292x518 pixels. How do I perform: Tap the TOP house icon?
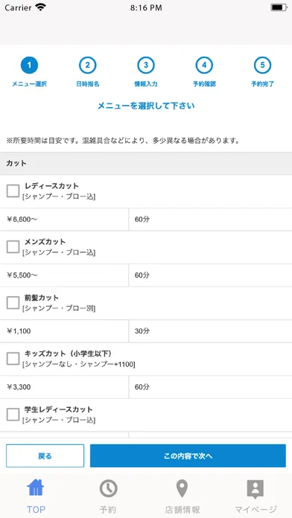pos(36,488)
